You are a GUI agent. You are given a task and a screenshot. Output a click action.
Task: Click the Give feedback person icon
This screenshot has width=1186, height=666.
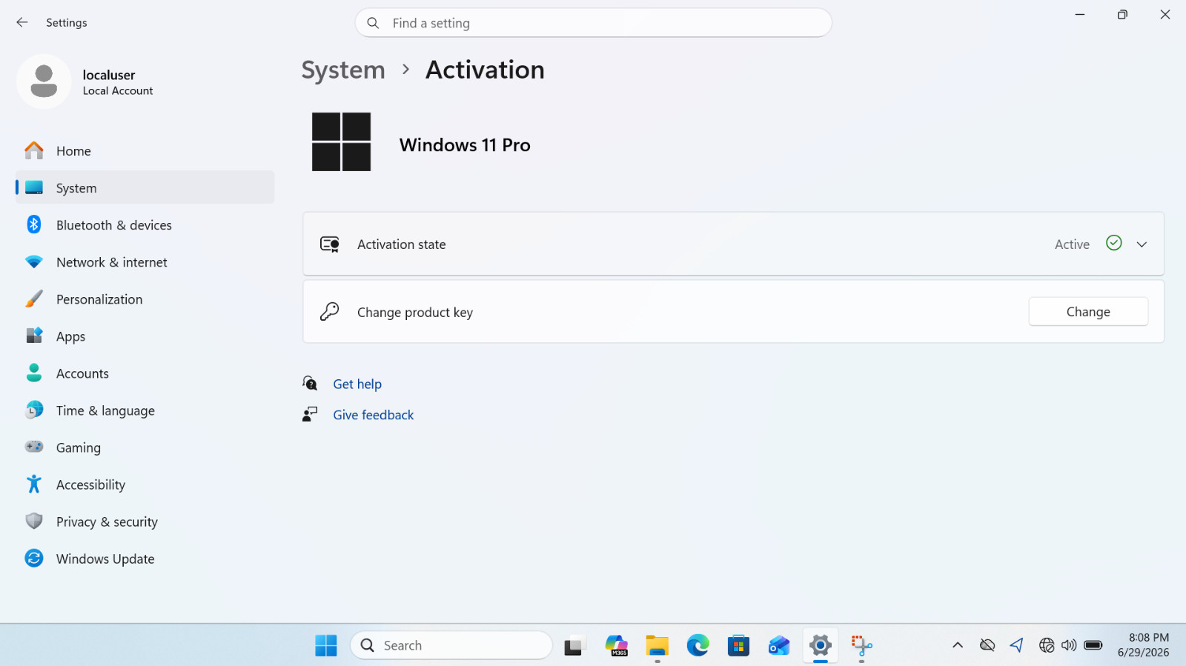310,414
